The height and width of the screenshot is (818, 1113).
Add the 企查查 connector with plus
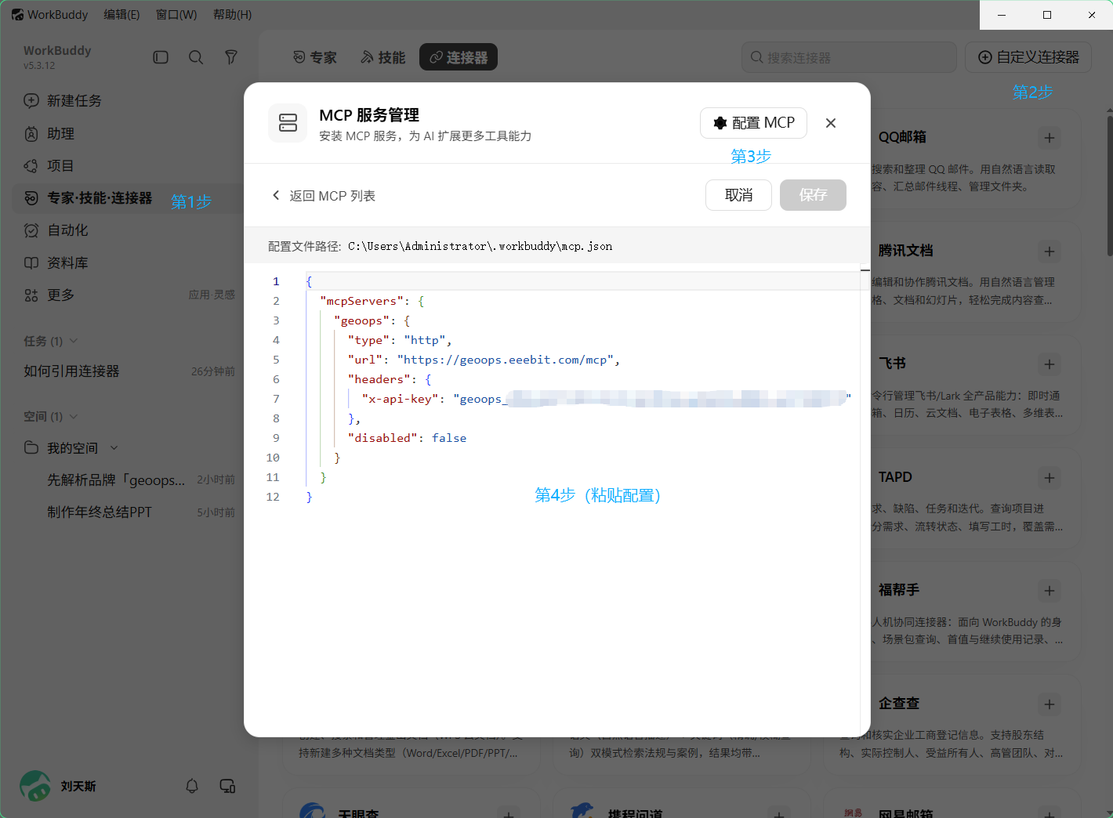click(1049, 704)
